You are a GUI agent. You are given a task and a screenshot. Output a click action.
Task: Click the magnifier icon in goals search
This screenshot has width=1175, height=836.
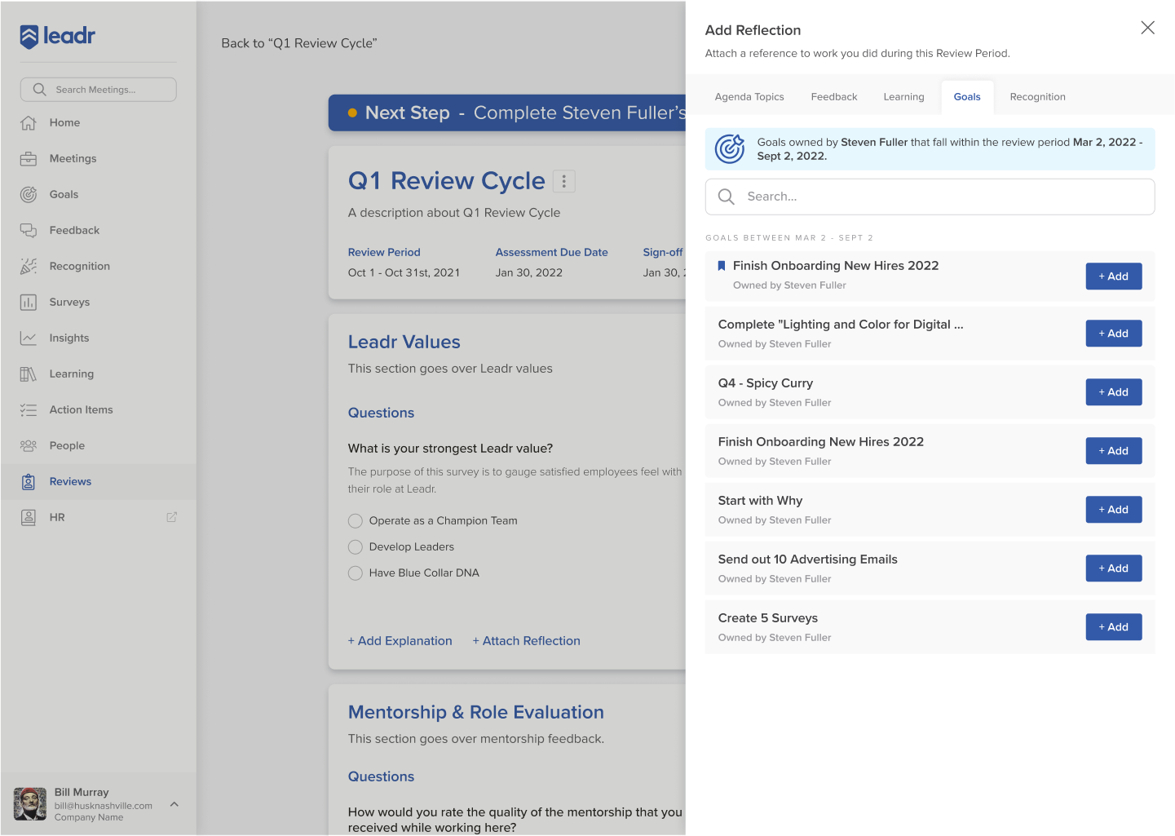[727, 197]
